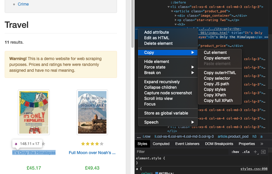The width and height of the screenshot is (272, 174).
Task: Expand the div image_container node
Action: coord(175,16)
